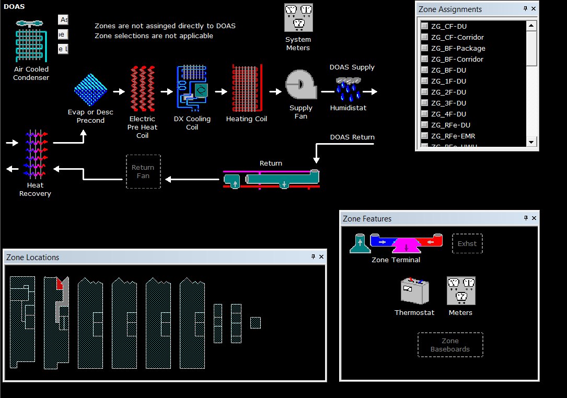
Task: Select the floor plan with red zone
Action: 56,322
